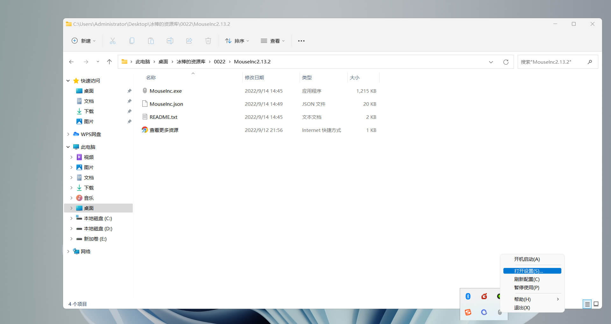Switch to details list view icon
Viewport: 611px width, 324px height.
587,304
